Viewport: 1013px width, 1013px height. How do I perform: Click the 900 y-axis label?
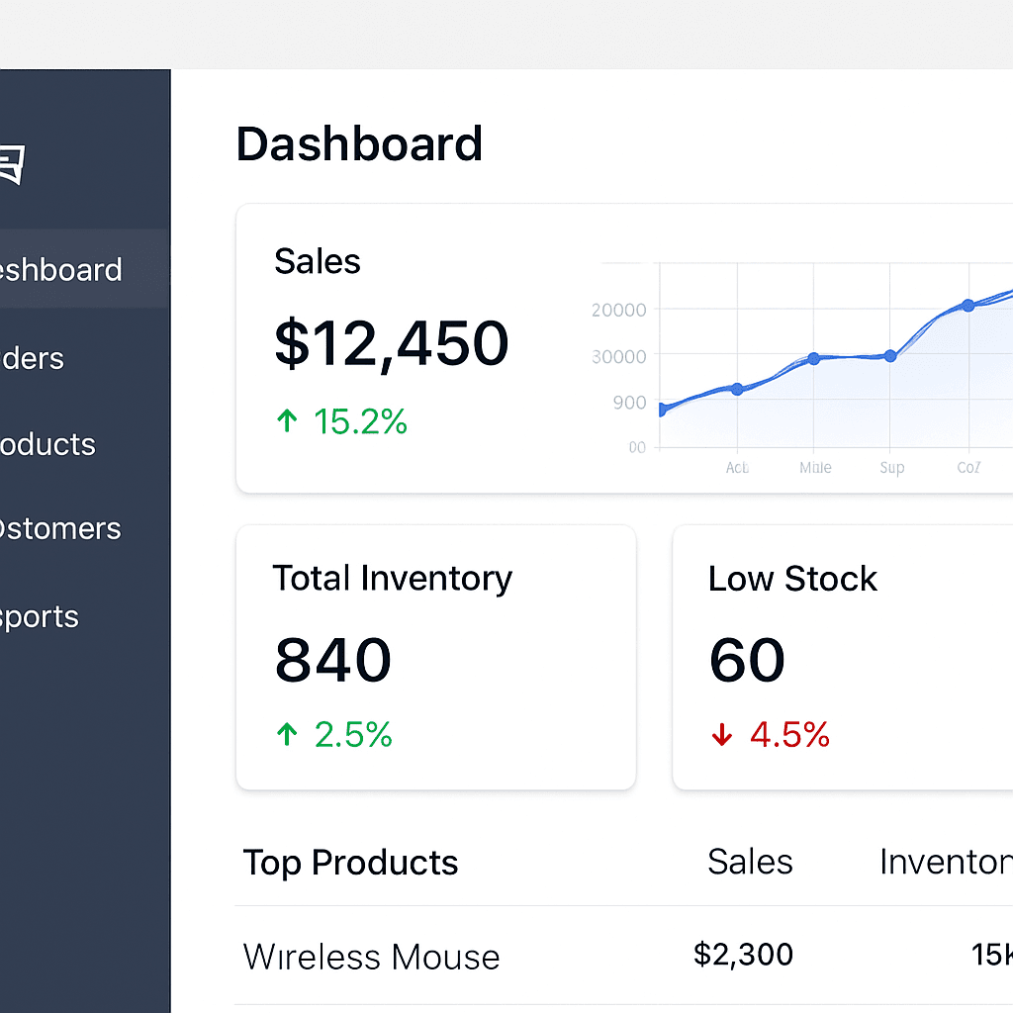pos(630,404)
